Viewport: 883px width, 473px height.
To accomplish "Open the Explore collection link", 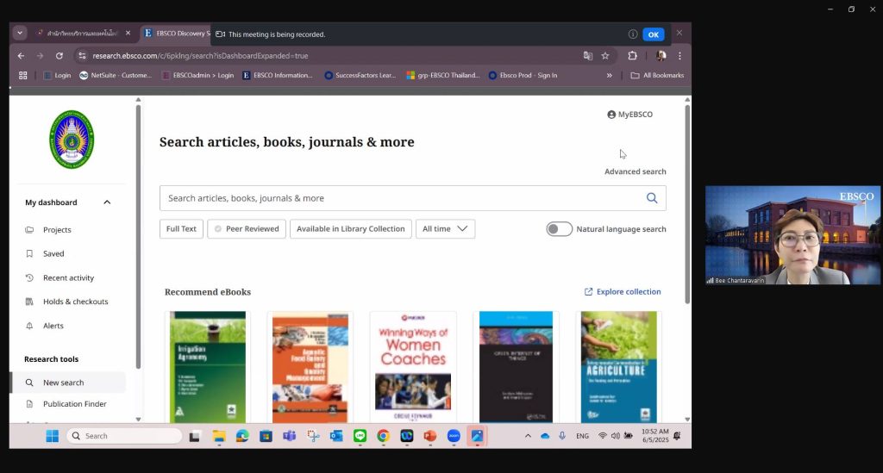I will coord(623,291).
